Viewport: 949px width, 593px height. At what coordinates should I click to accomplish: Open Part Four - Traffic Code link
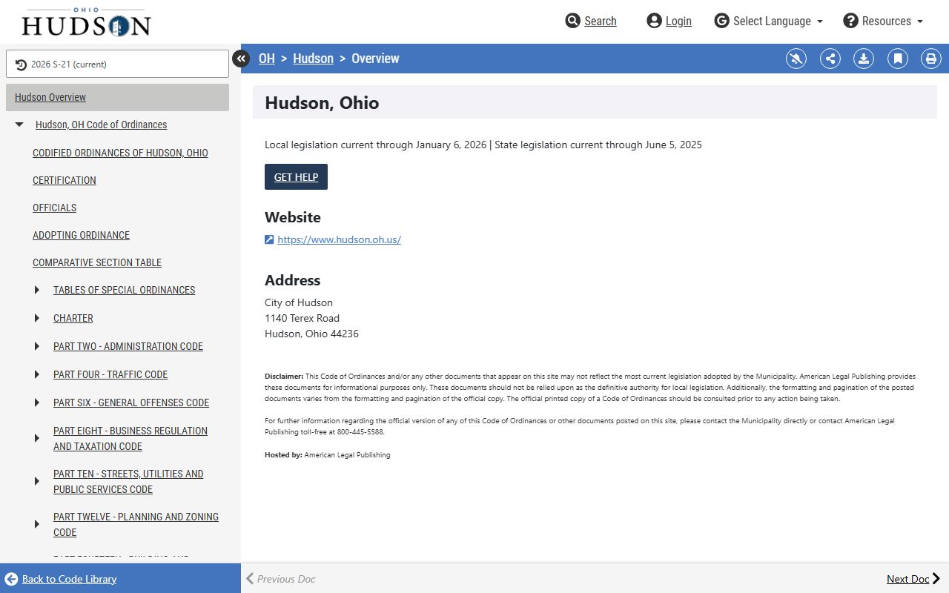[110, 374]
